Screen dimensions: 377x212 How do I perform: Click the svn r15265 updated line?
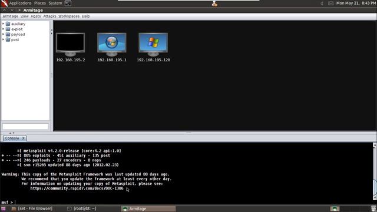coord(68,165)
